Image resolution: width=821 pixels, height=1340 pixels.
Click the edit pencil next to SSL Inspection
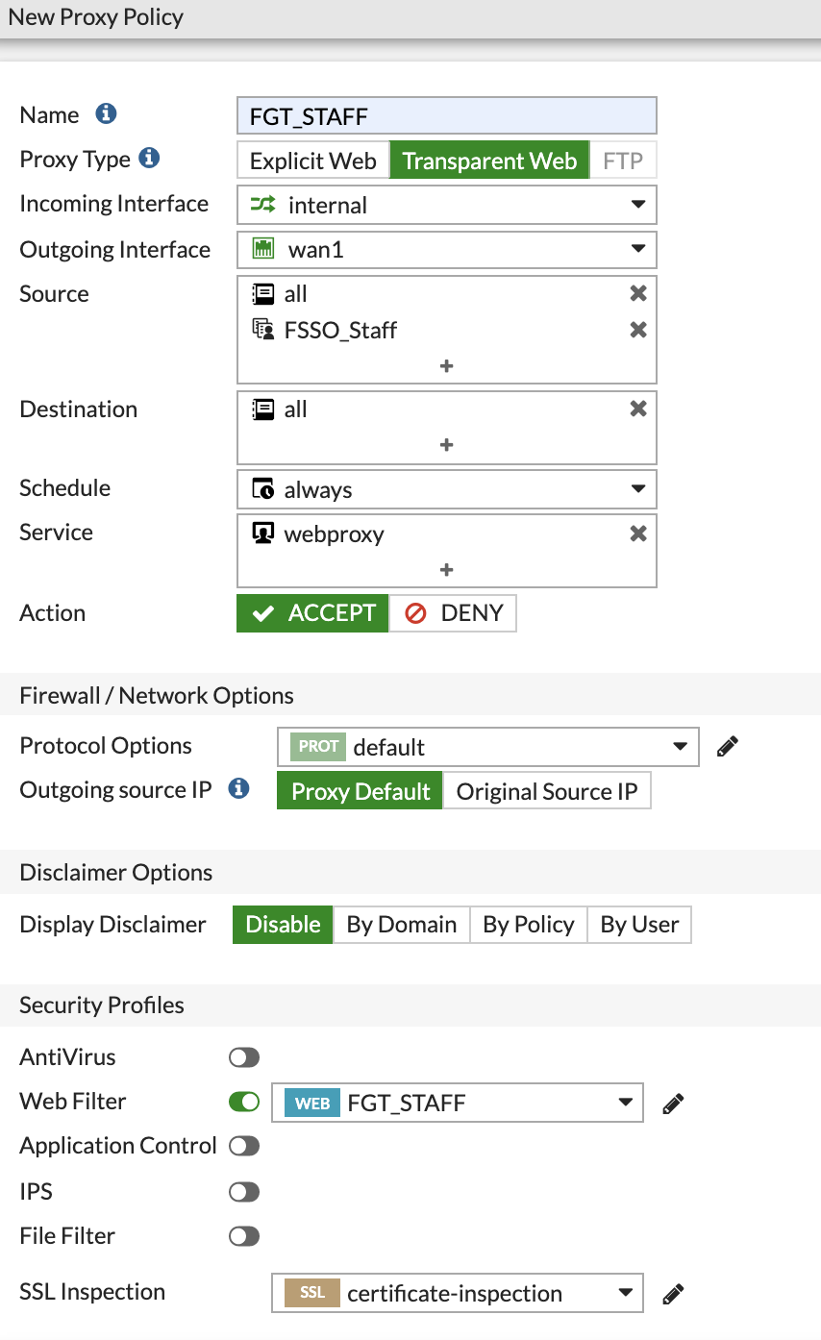[x=673, y=1293]
